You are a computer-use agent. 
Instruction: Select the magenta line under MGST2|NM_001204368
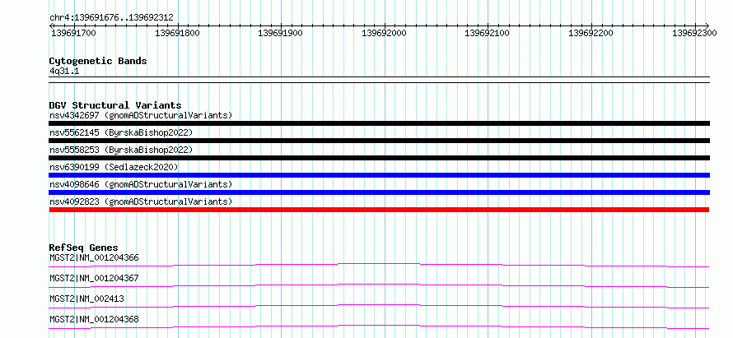pos(379,326)
